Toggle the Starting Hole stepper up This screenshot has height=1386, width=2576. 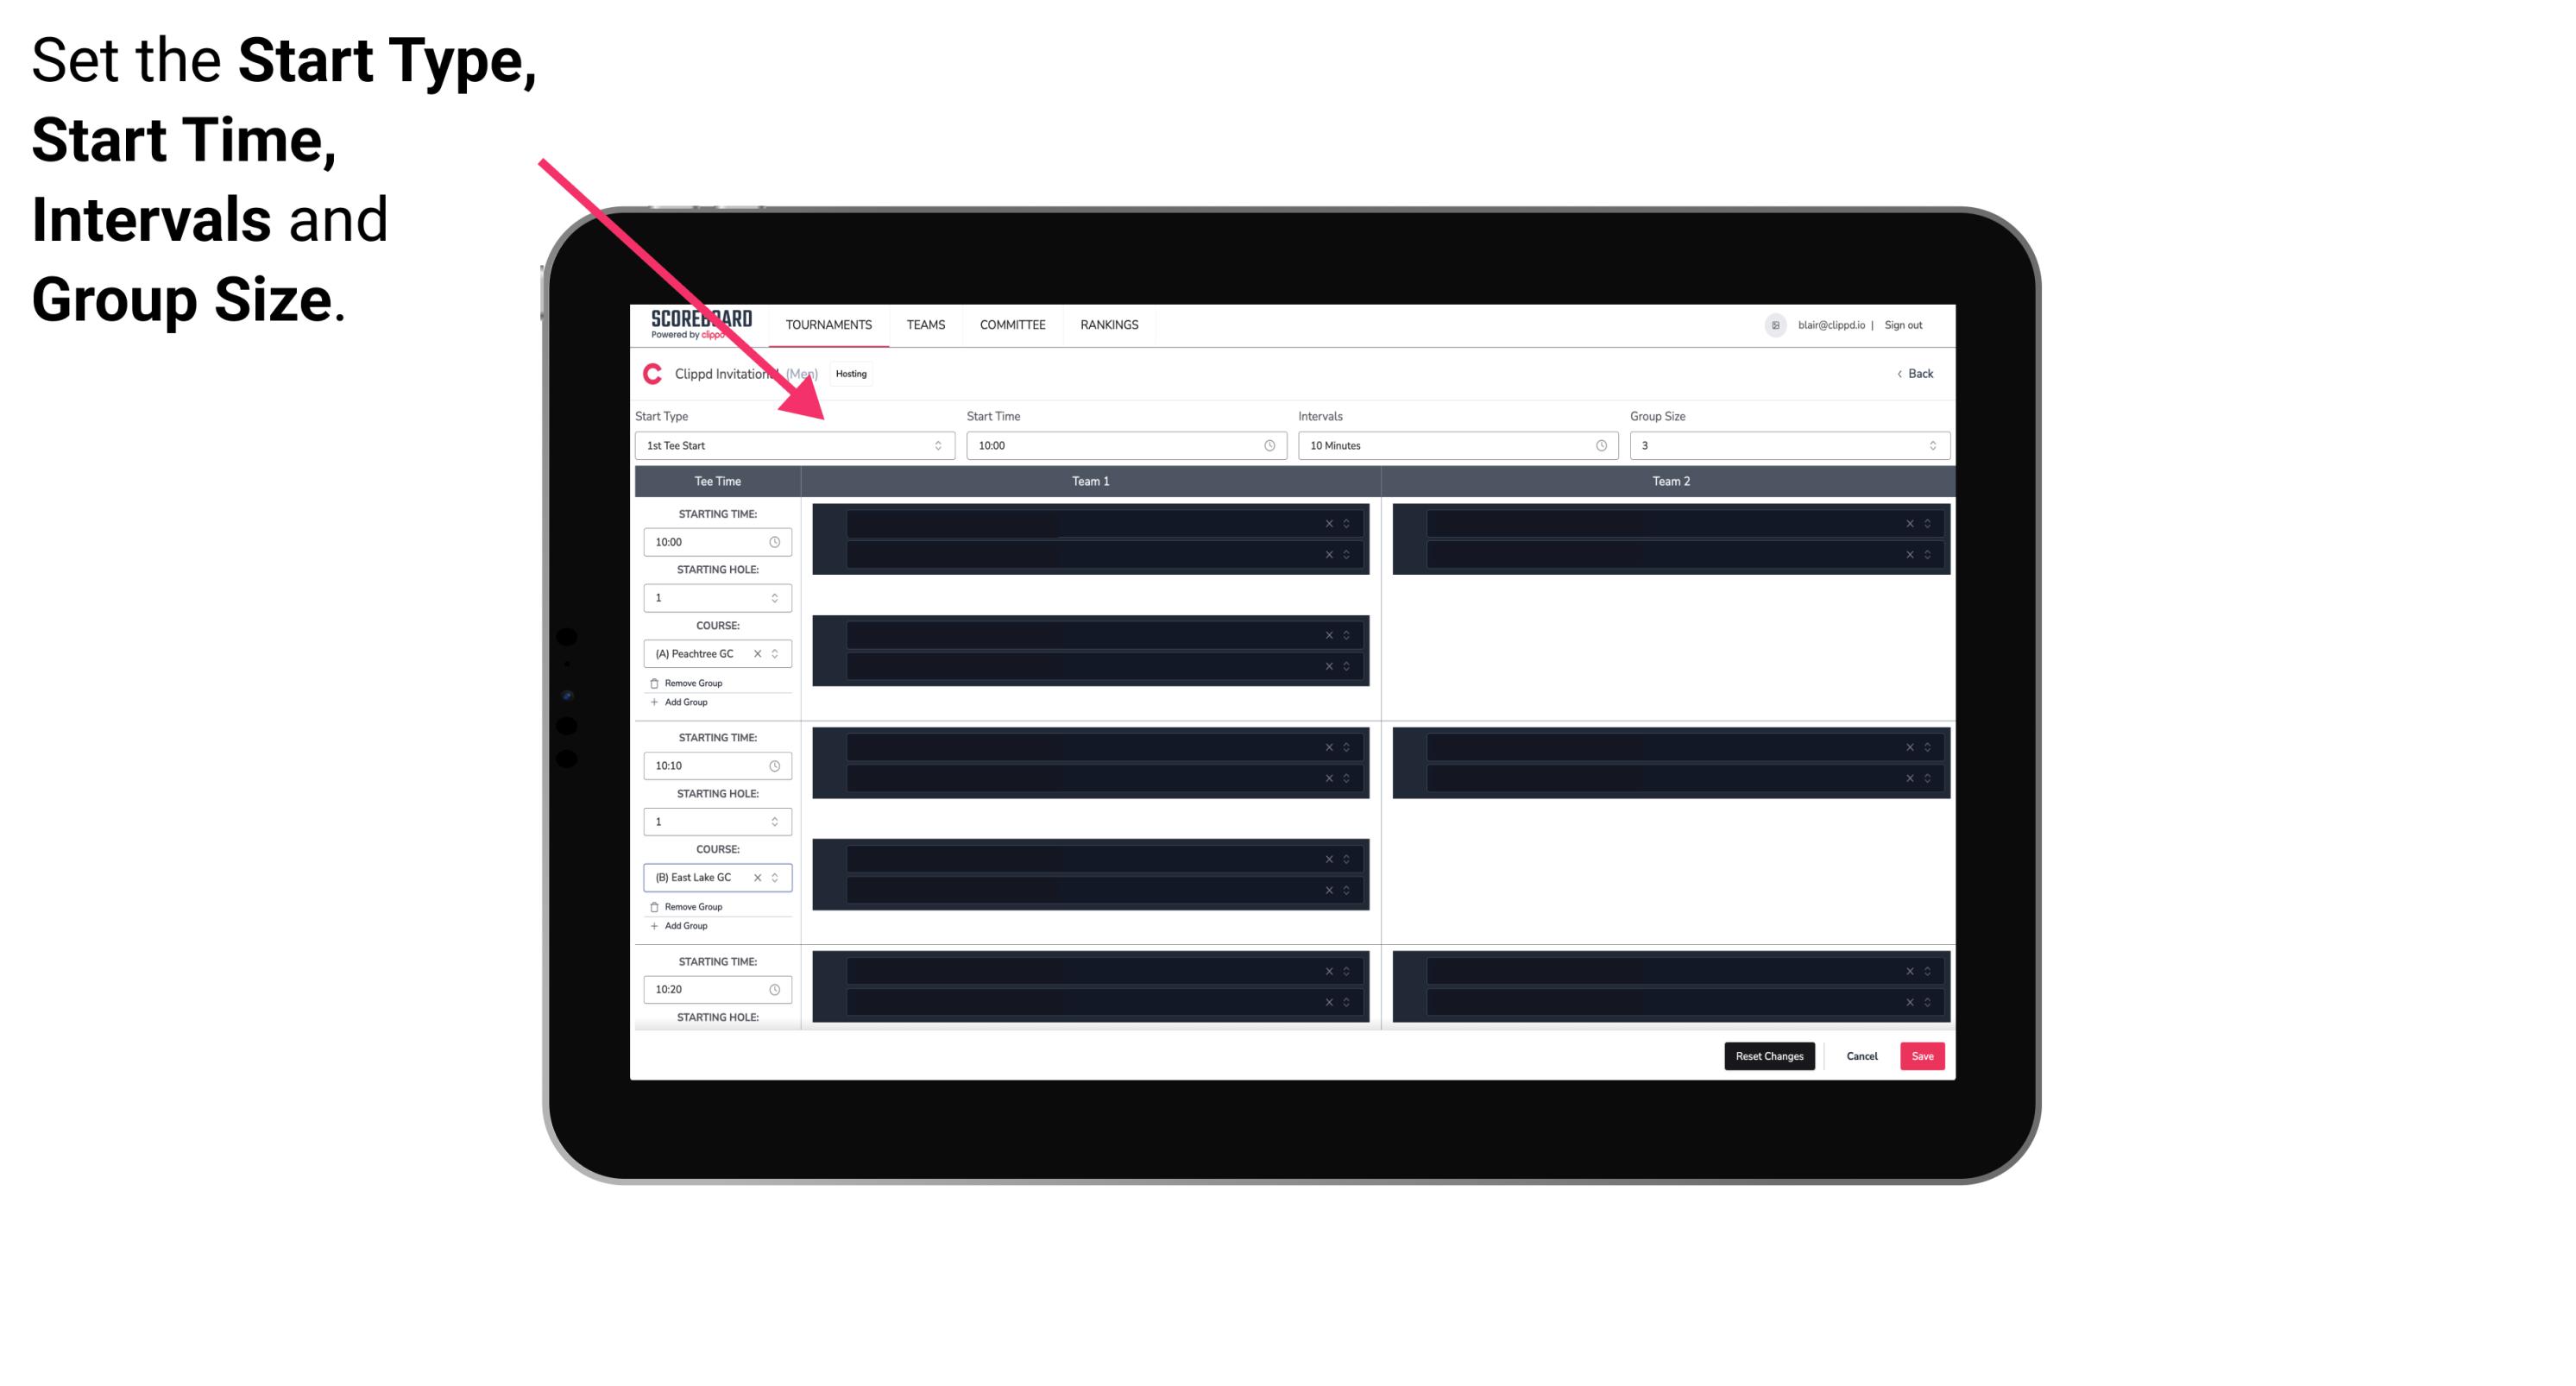point(774,595)
